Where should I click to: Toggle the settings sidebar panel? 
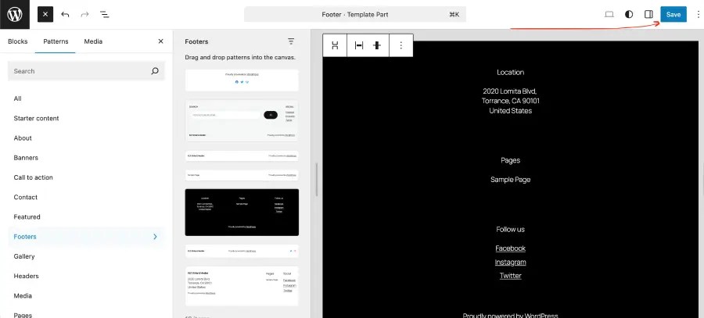pyautogui.click(x=648, y=14)
